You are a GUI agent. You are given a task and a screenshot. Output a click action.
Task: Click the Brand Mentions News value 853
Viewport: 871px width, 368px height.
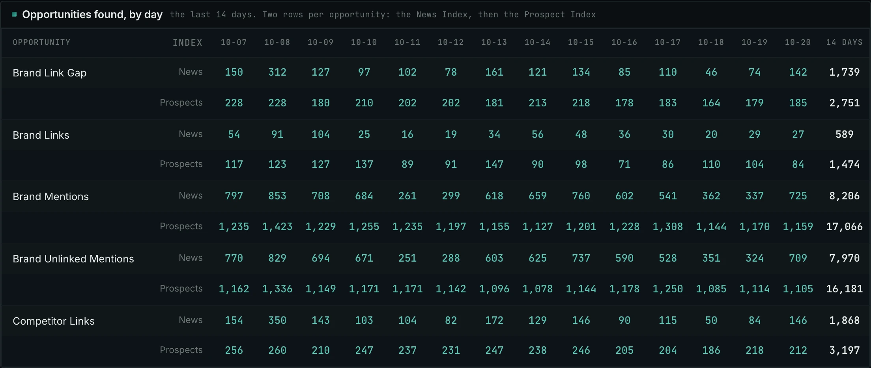coord(277,196)
